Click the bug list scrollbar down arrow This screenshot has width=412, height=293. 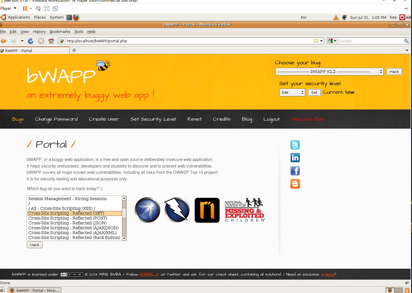point(124,238)
